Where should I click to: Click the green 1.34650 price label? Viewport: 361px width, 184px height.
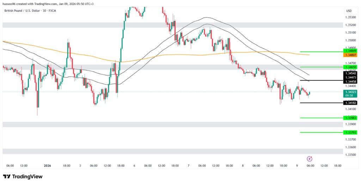[x=350, y=67]
